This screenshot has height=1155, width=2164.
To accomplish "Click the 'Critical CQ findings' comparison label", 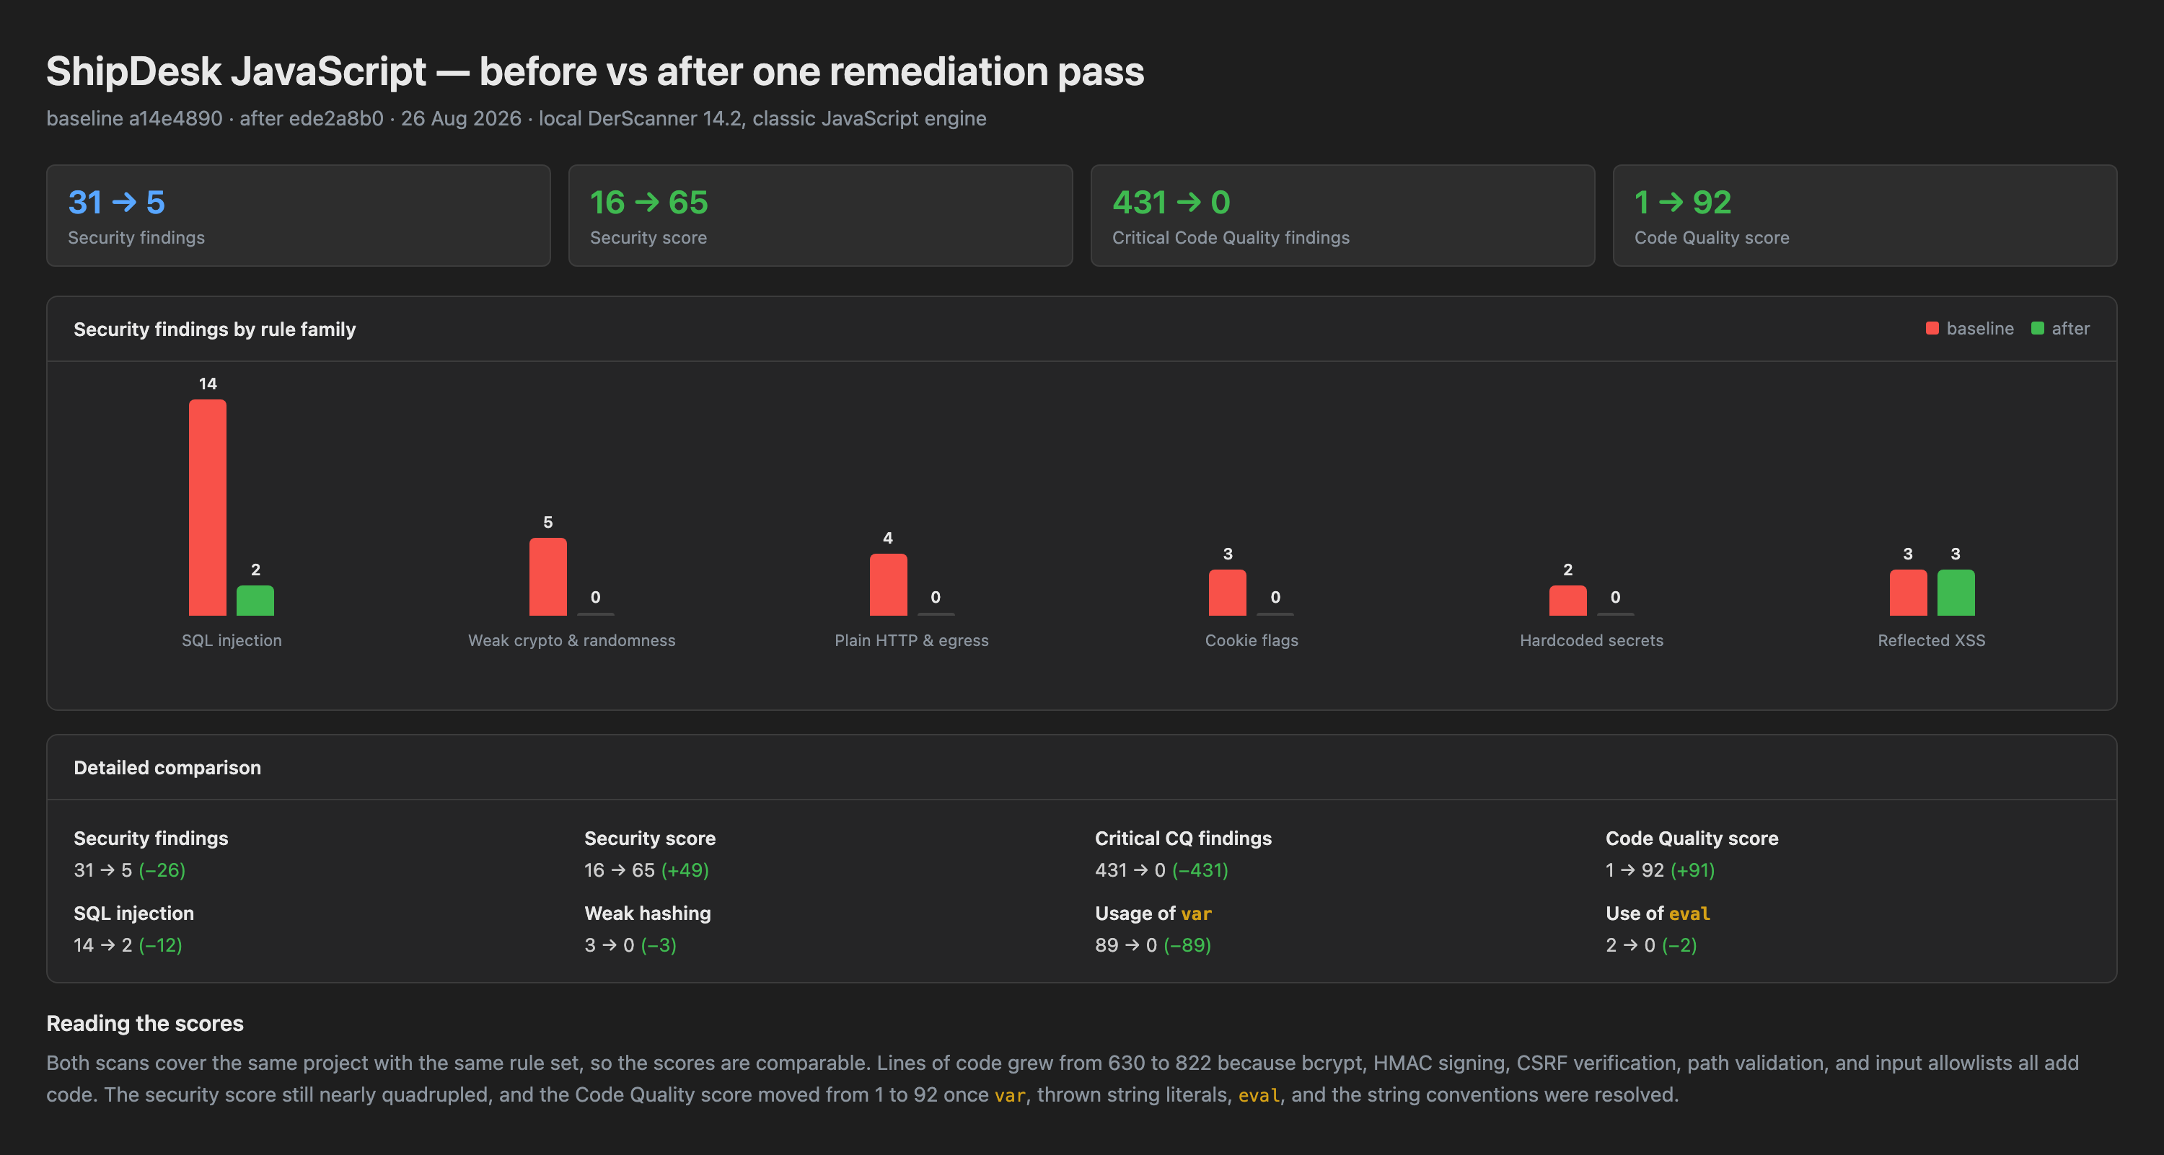I will click(x=1183, y=838).
